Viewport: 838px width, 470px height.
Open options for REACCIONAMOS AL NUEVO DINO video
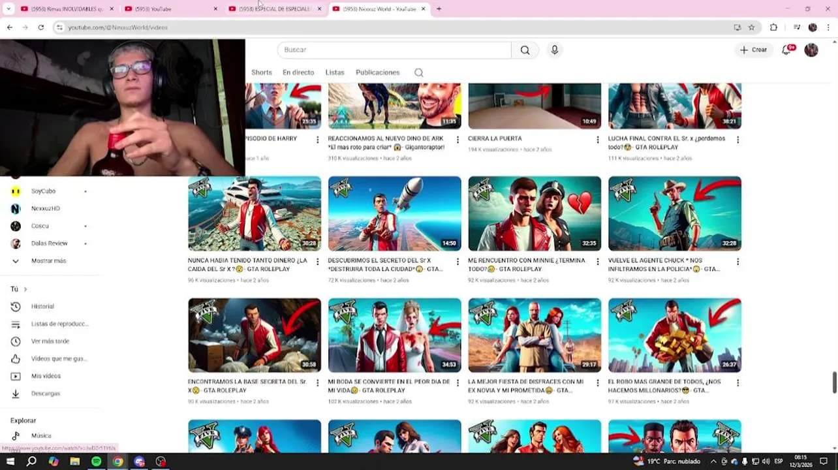(457, 140)
